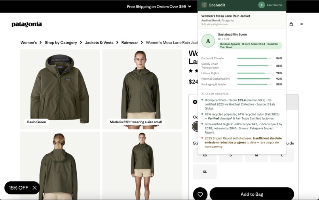Go to Rainwear breadcrumb

point(129,42)
